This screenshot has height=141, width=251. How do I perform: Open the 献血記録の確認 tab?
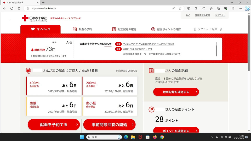124,29
